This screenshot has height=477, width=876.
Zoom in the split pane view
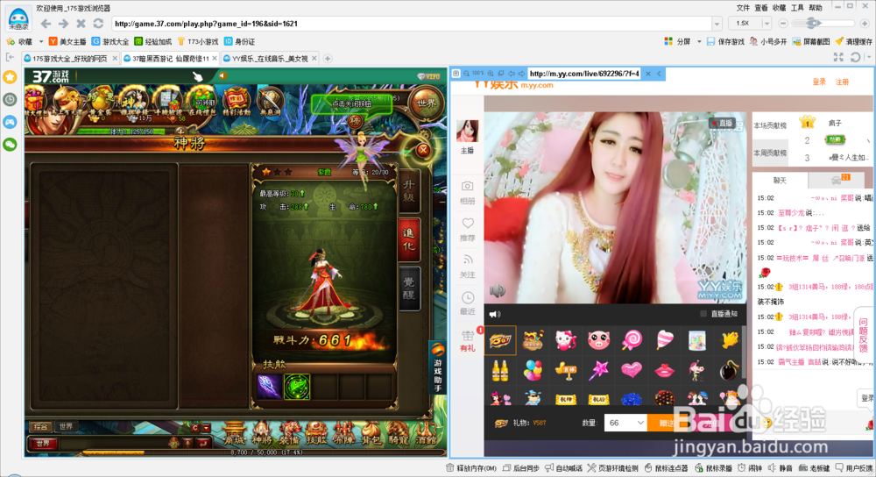click(491, 74)
